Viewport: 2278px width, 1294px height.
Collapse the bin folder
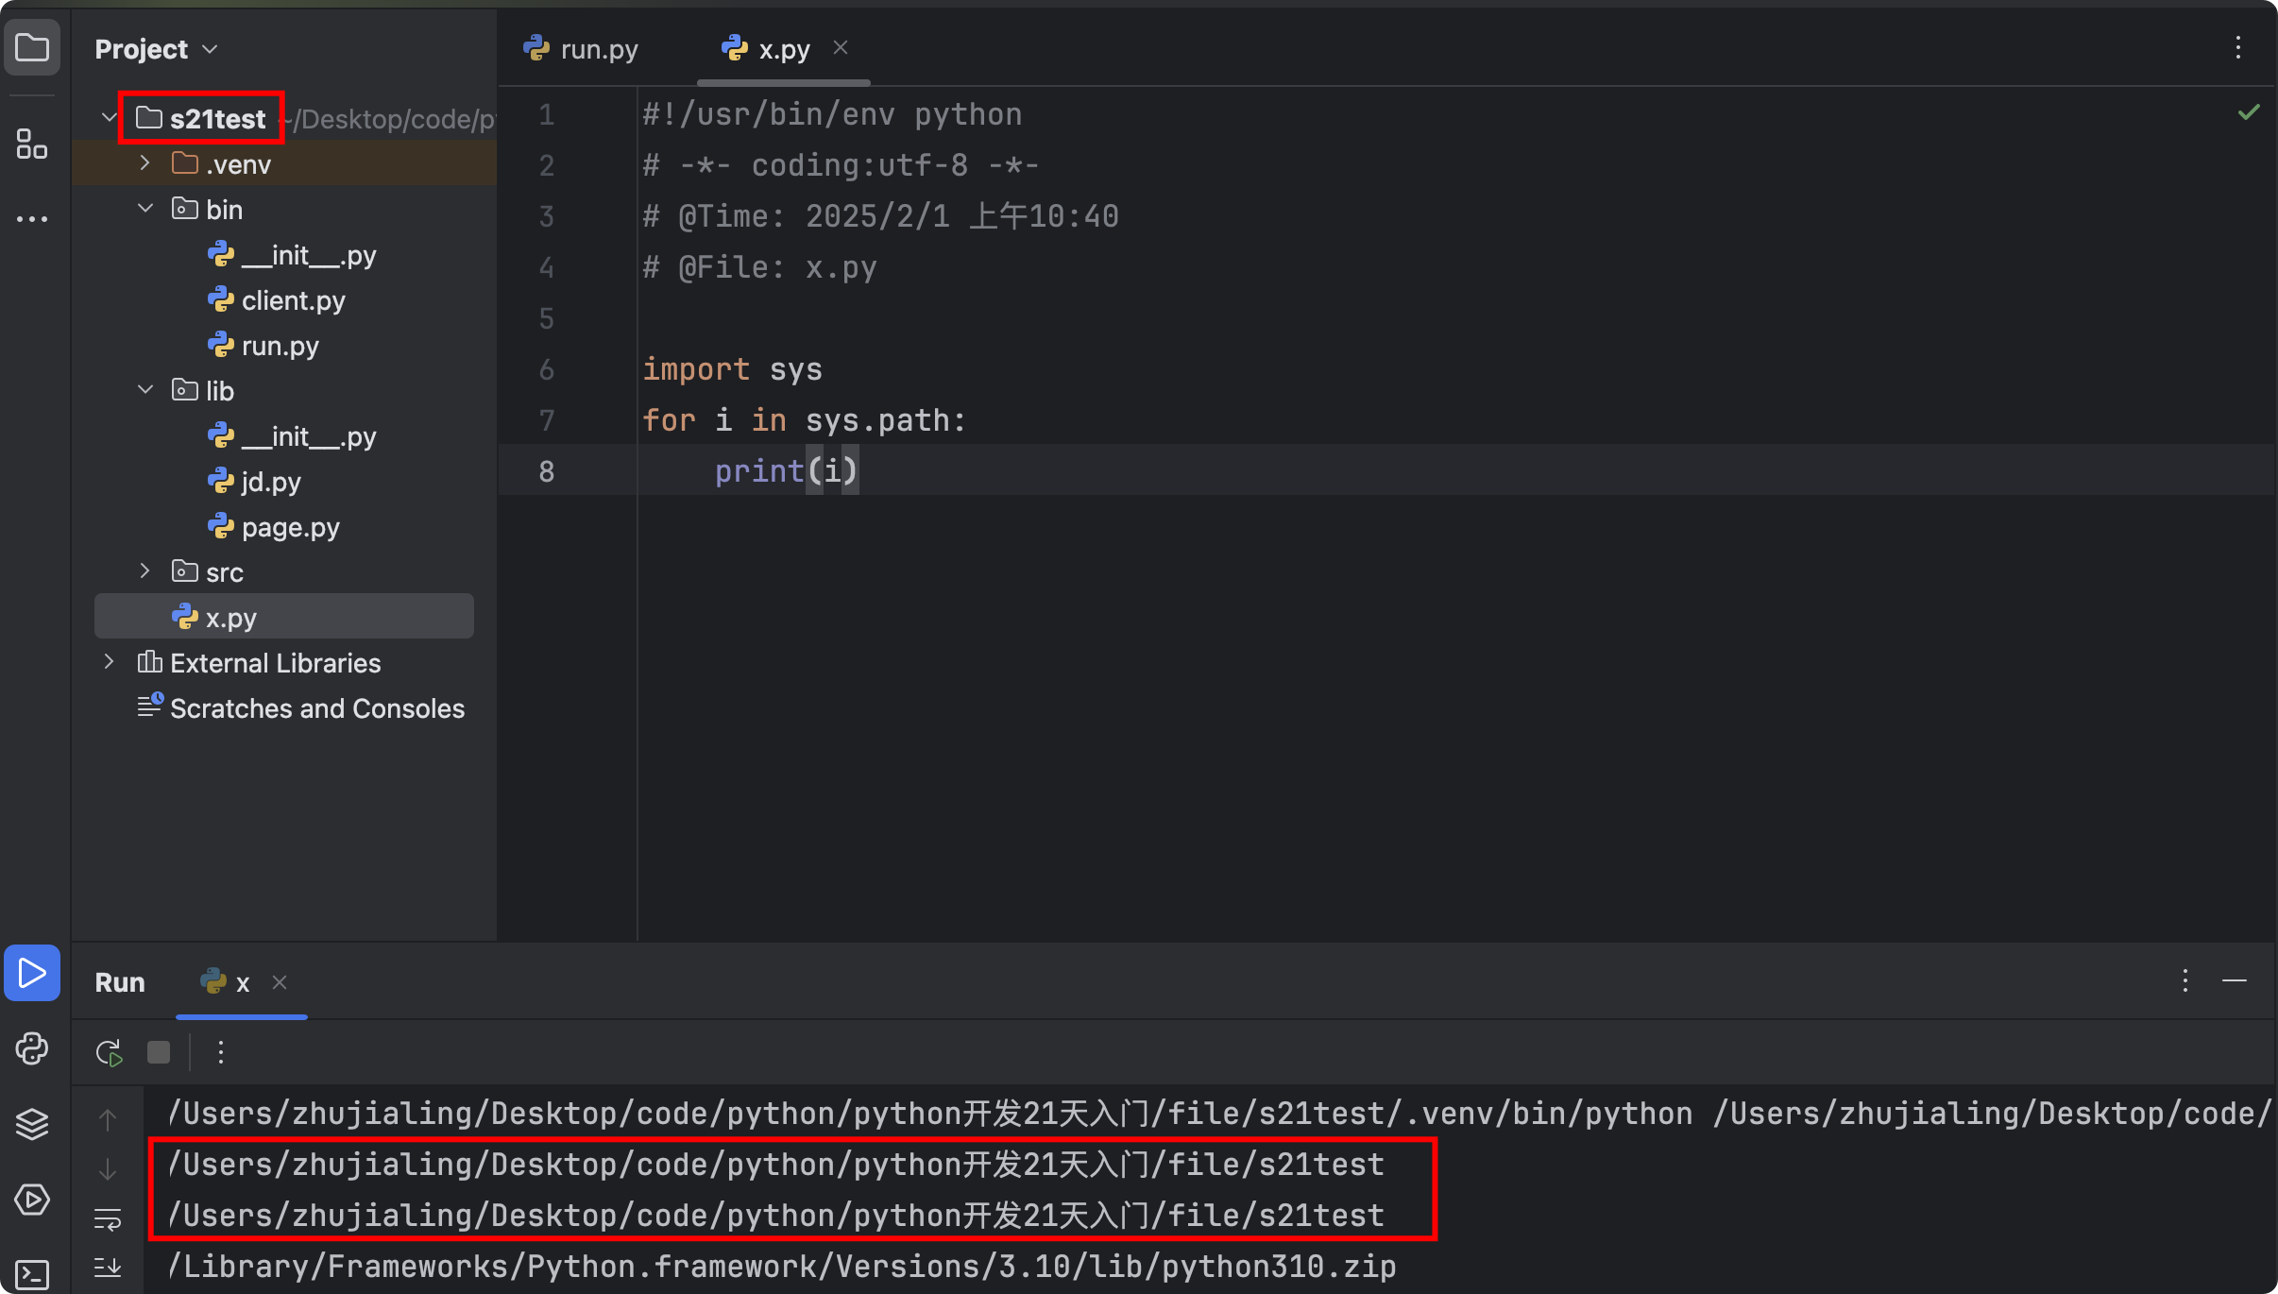(x=144, y=209)
